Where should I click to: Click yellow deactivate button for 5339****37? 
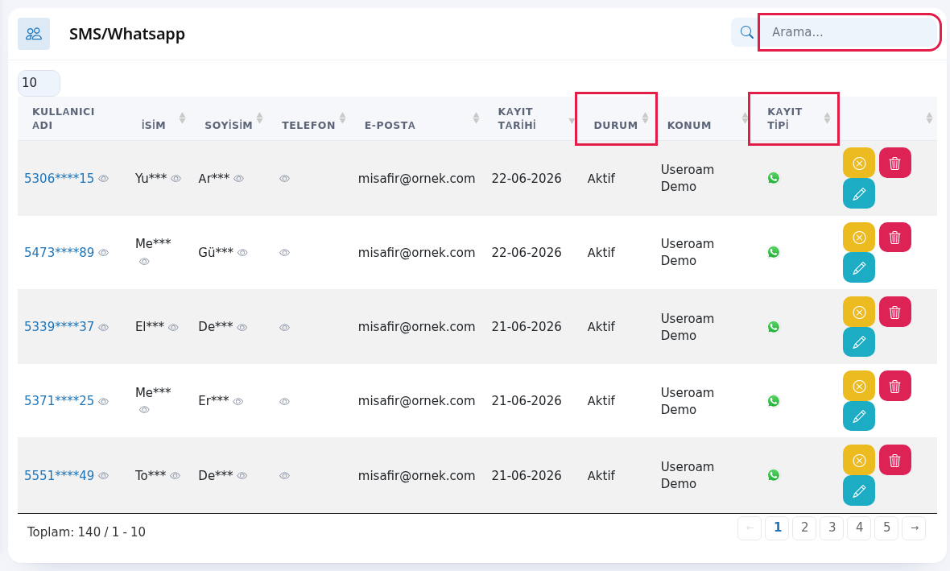pyautogui.click(x=859, y=312)
